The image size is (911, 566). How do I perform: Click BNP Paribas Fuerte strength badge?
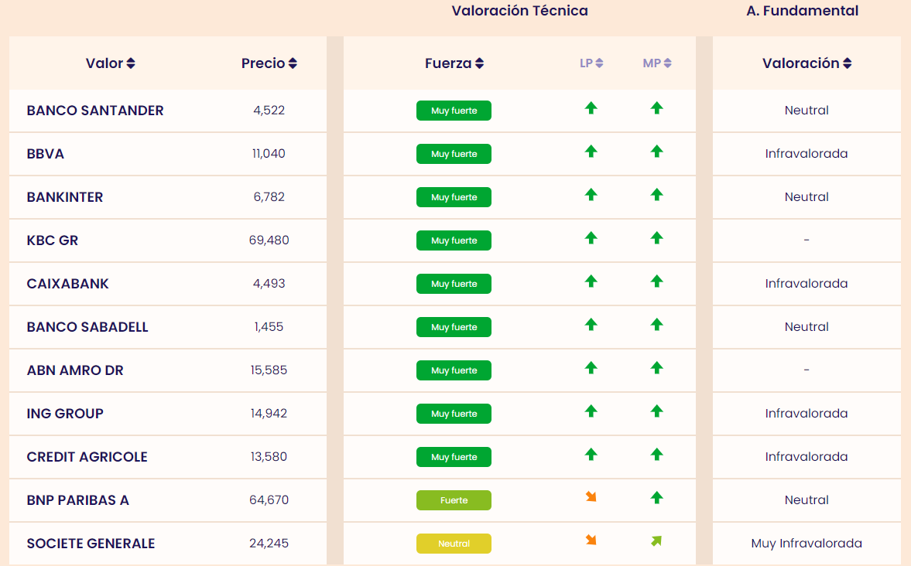pos(454,500)
